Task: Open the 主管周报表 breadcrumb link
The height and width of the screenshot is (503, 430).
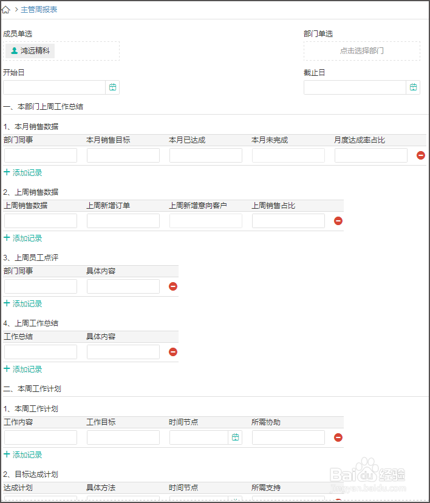Action: click(39, 10)
